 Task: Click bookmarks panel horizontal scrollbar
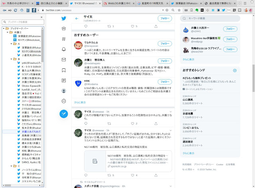coord(8,185)
